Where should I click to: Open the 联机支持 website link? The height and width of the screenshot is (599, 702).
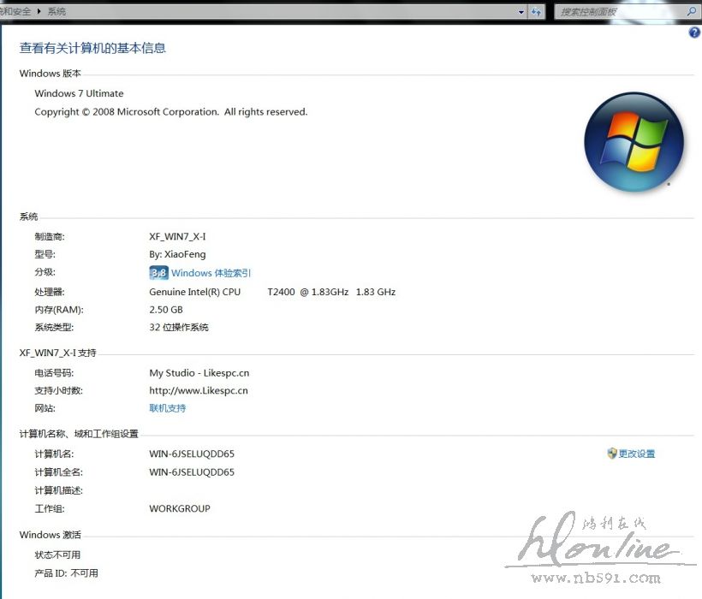click(x=167, y=408)
